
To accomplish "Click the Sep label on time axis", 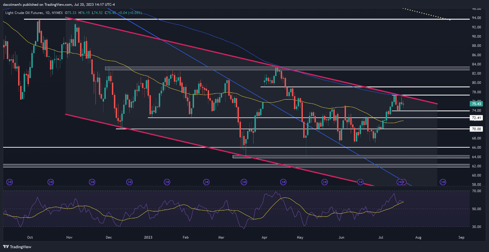I will (x=461, y=237).
